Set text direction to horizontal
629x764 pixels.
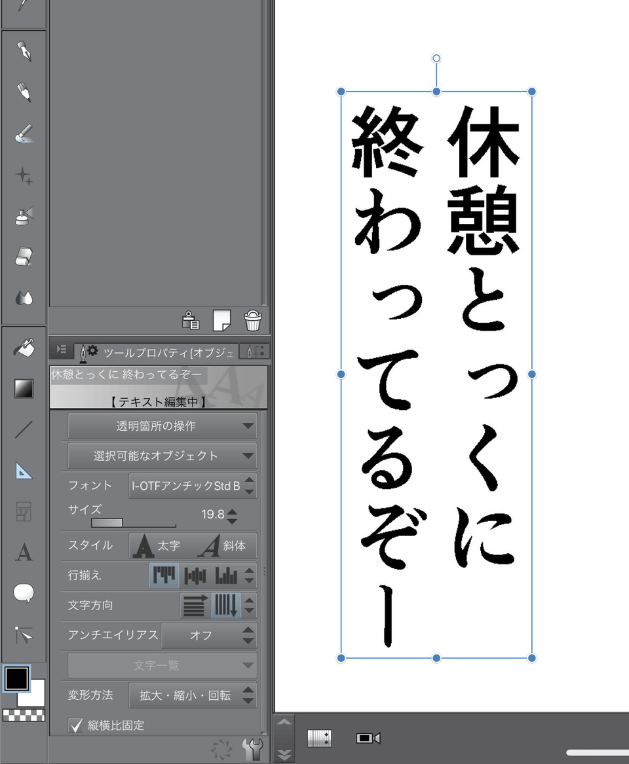coord(195,606)
